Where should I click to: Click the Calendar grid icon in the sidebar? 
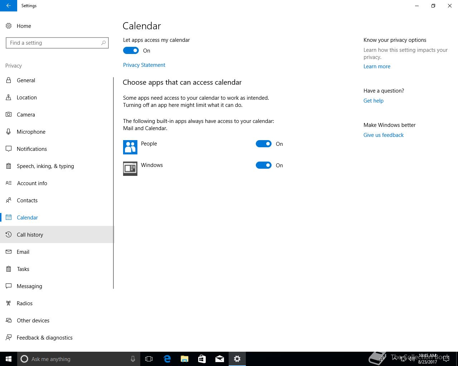click(x=9, y=217)
